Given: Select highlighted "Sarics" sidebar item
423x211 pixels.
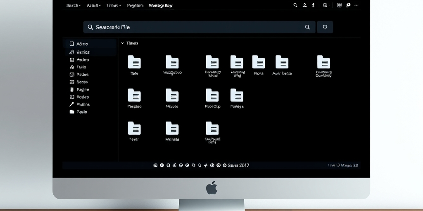Looking at the screenshot, I should point(90,52).
